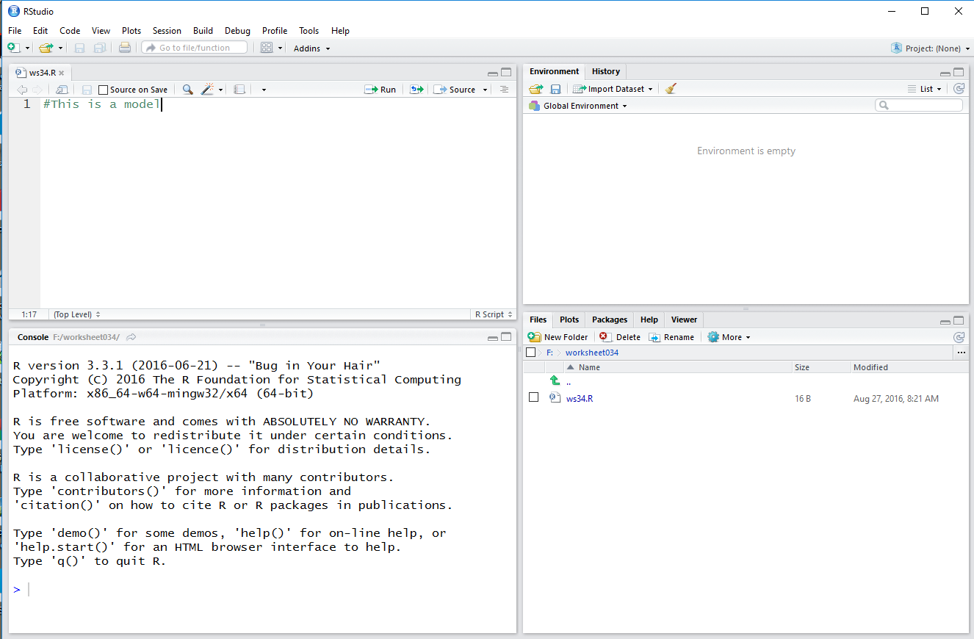
Task: Open the R Script file type selector
Action: tap(494, 314)
